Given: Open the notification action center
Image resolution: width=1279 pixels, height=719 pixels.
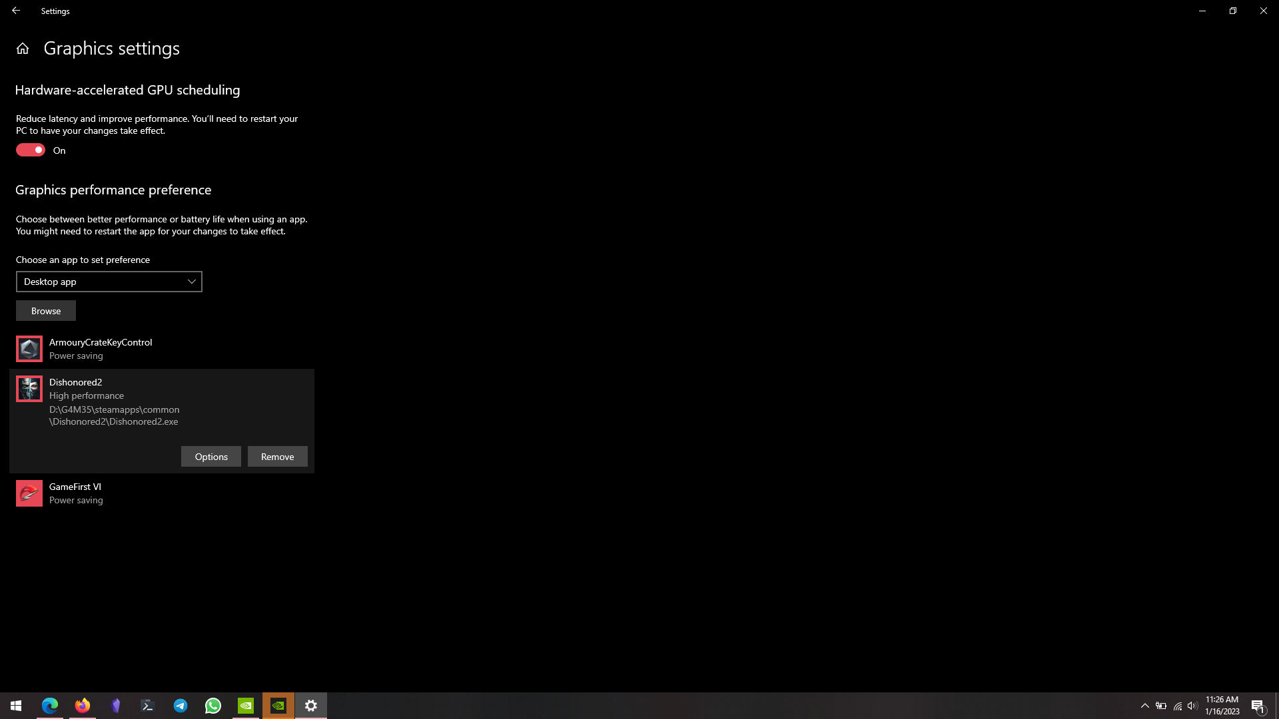Looking at the screenshot, I should 1258,706.
